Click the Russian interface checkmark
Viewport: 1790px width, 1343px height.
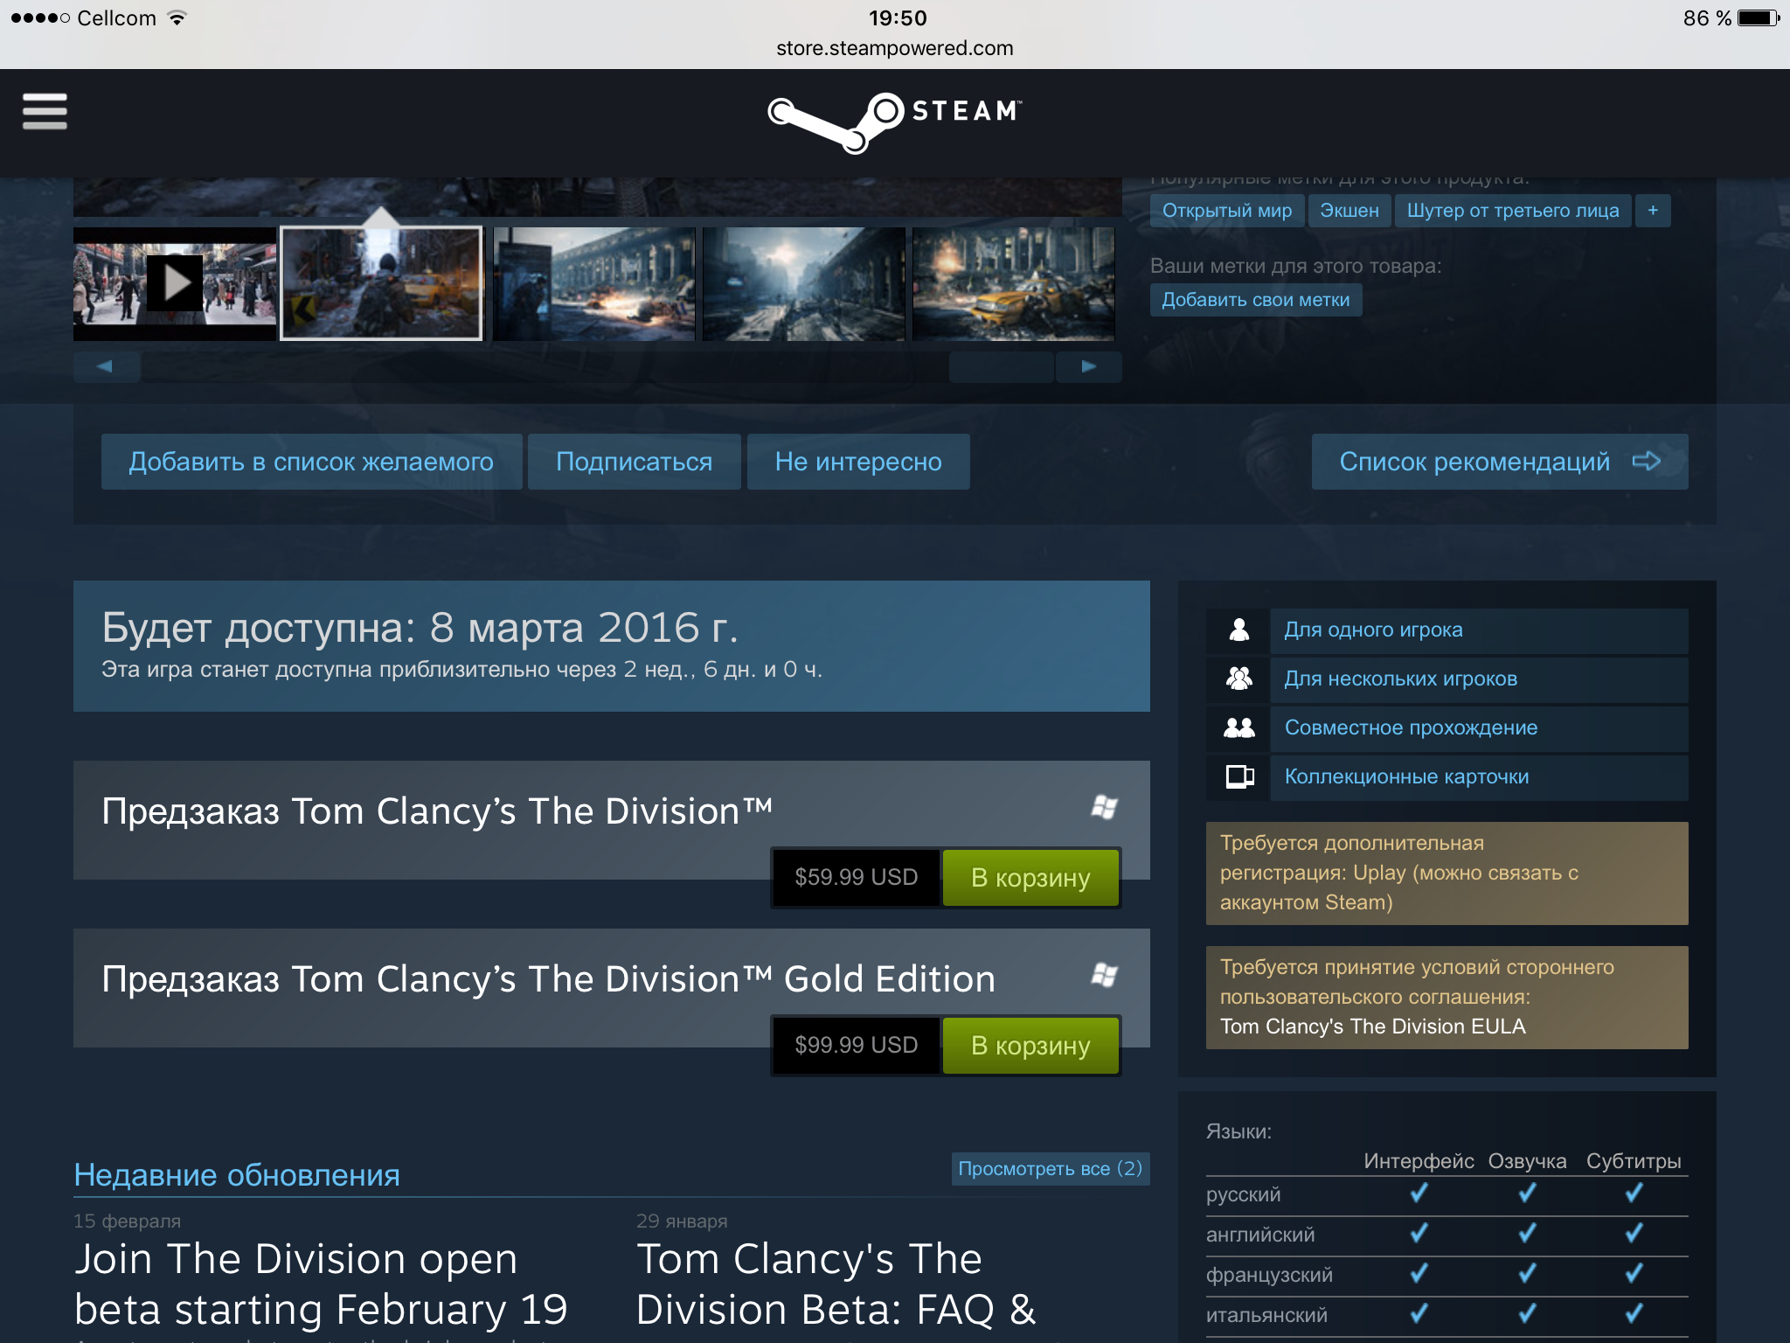tap(1419, 1193)
